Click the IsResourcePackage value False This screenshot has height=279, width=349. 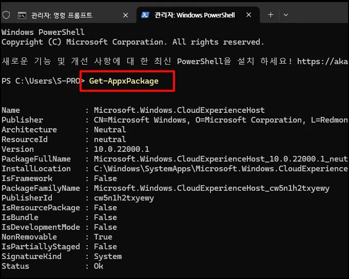(x=105, y=208)
